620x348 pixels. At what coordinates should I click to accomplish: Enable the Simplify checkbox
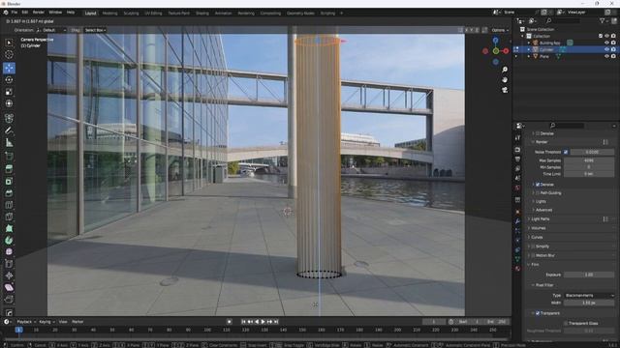[534, 246]
